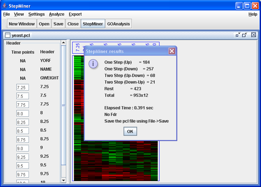Click the Open toolbar button
261x187 pixels.
[x=44, y=24]
